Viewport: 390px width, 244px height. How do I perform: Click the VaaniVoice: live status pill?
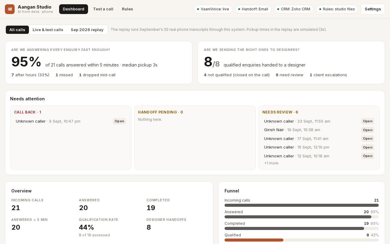coord(213,9)
